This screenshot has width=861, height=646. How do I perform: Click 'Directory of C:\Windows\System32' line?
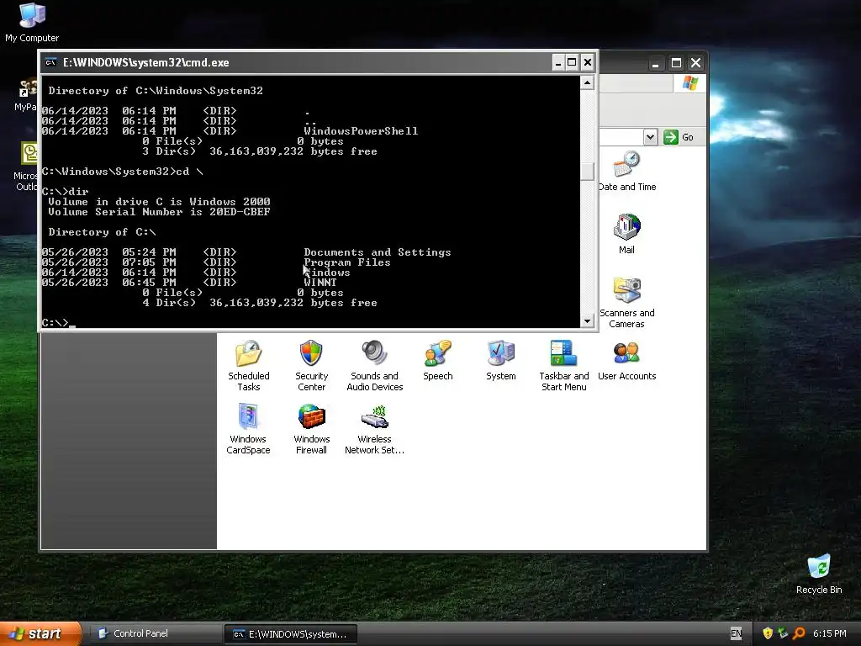pyautogui.click(x=156, y=91)
